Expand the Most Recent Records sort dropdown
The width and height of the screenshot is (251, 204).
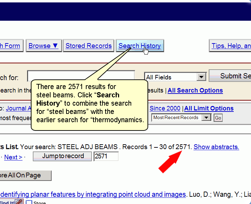[206, 118]
